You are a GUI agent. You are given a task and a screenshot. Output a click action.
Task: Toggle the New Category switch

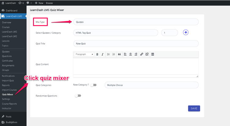(x=93, y=85)
